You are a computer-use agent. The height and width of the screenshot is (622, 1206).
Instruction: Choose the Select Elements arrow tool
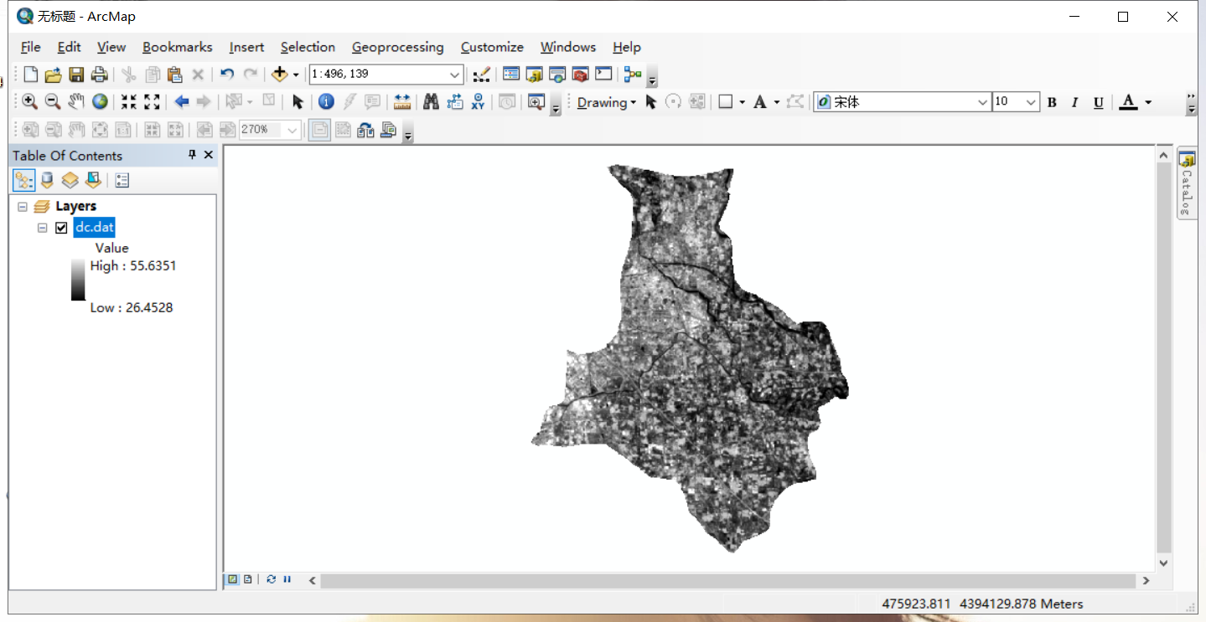click(298, 102)
